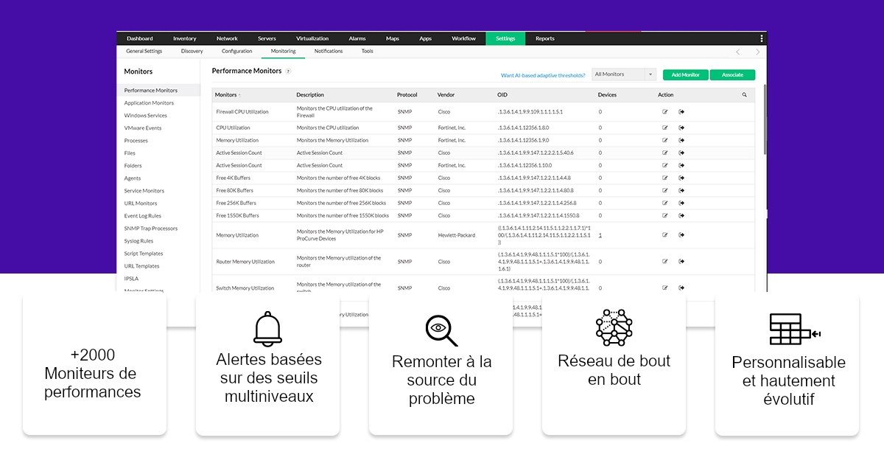Open the All Monitors dropdown
Image resolution: width=884 pixels, height=463 pixels.
click(622, 74)
